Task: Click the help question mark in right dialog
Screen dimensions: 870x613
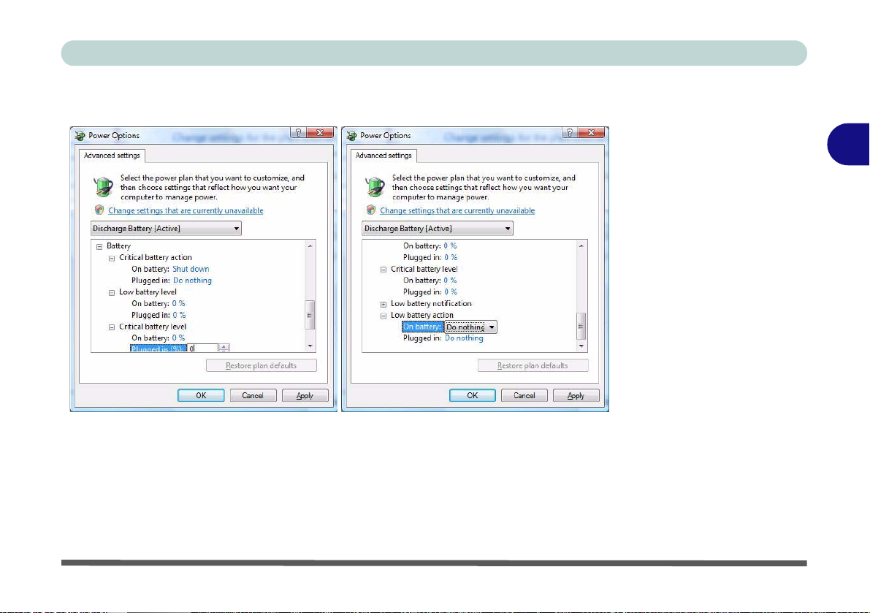Action: [x=569, y=132]
